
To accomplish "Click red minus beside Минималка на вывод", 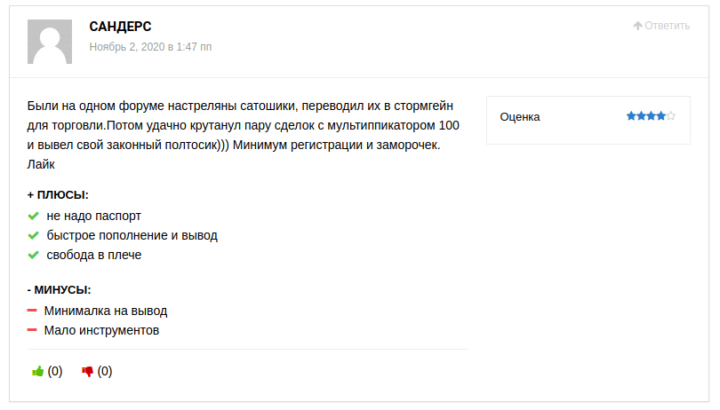I will click(32, 311).
